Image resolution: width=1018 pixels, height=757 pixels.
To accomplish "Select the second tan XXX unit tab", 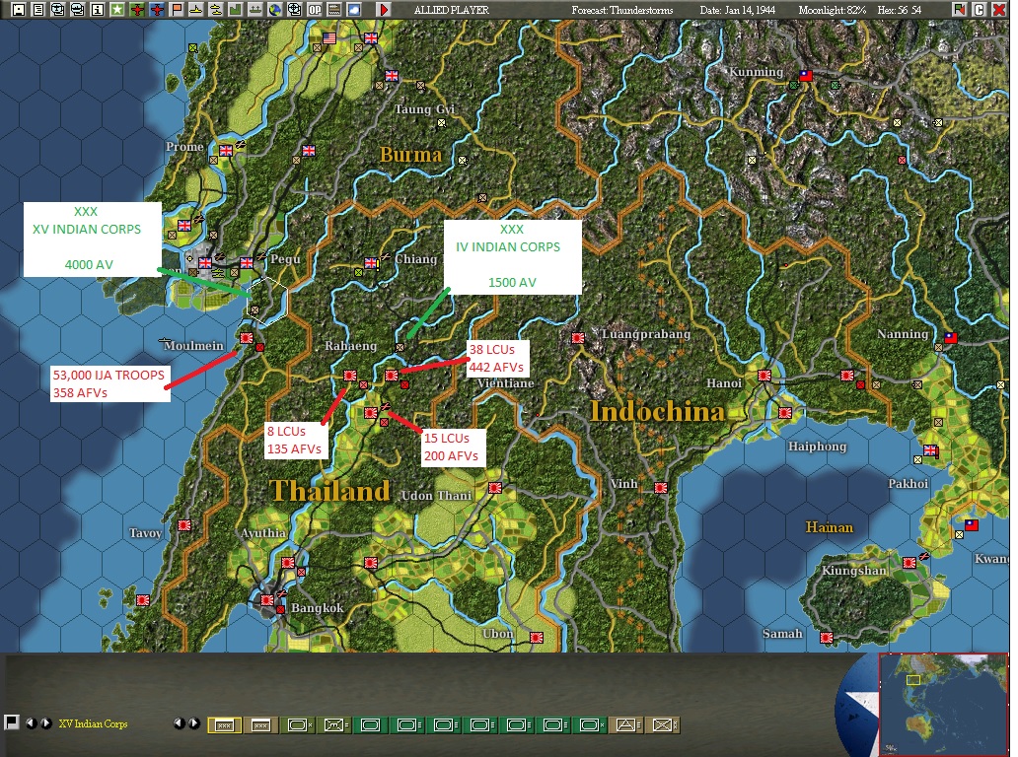I will coord(261,724).
